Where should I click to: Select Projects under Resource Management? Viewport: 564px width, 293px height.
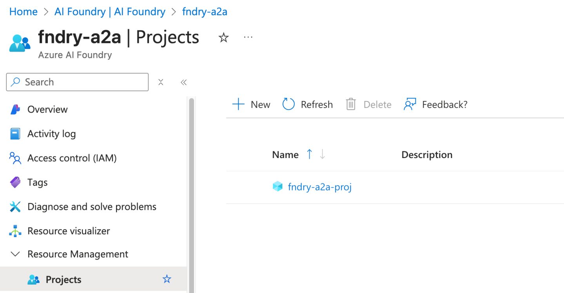63,279
